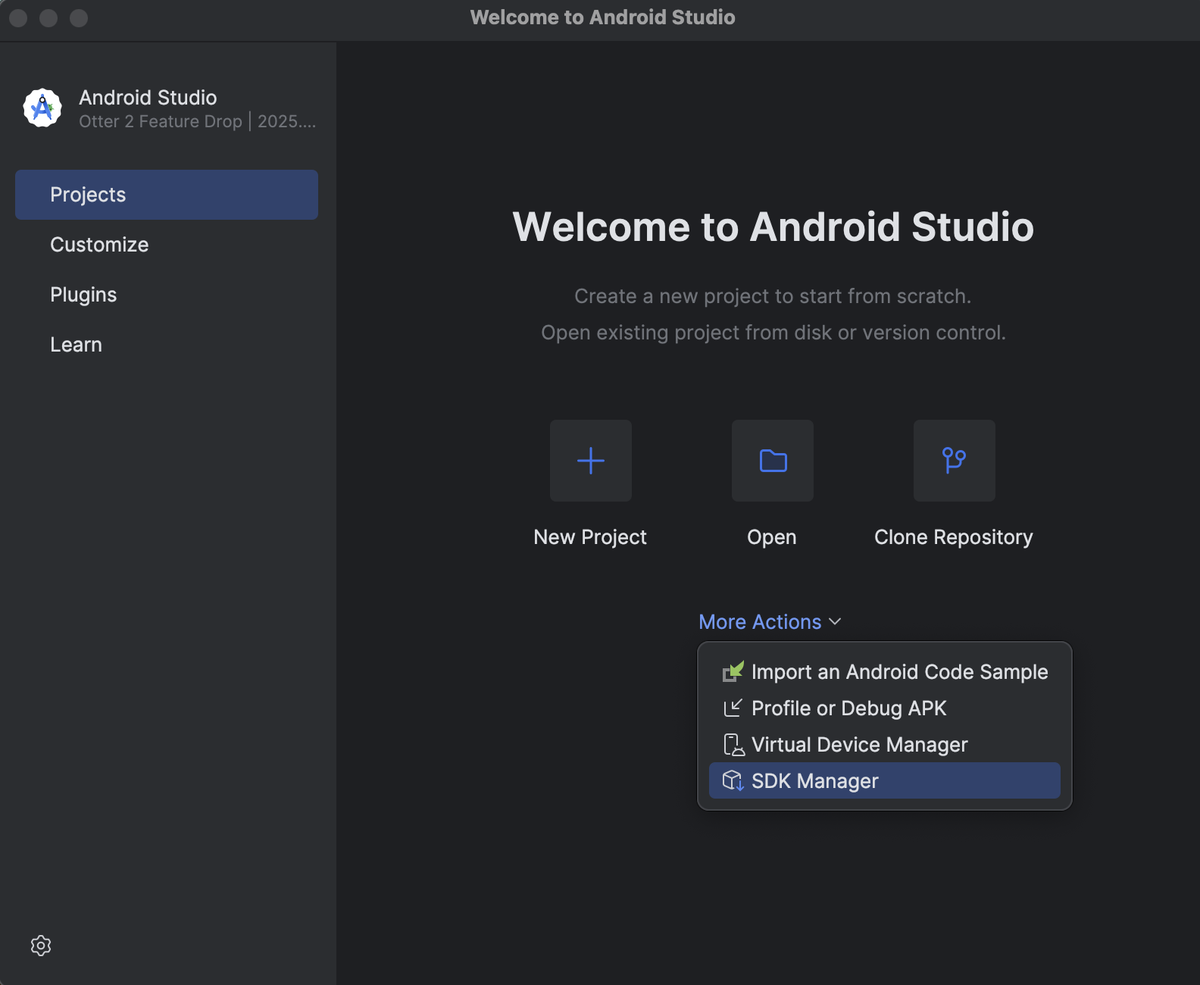Select SDK Manager in the dropdown menu
Screen dimensions: 1200x985
[814, 781]
